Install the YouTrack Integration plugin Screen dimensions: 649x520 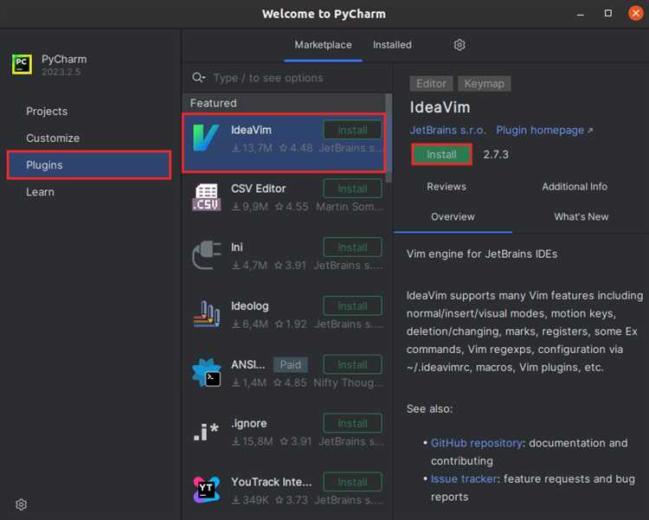click(352, 482)
